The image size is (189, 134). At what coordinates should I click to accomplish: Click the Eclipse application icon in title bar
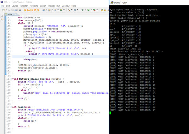point(2,2)
